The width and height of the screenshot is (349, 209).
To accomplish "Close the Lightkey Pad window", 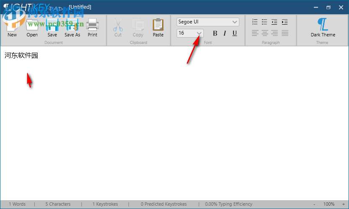I will pos(341,8).
